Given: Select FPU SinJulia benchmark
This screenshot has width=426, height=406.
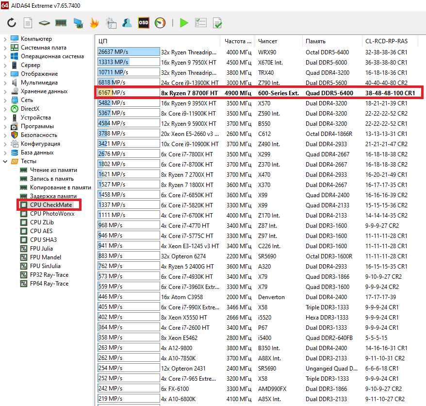Looking at the screenshot, I should (x=45, y=266).
